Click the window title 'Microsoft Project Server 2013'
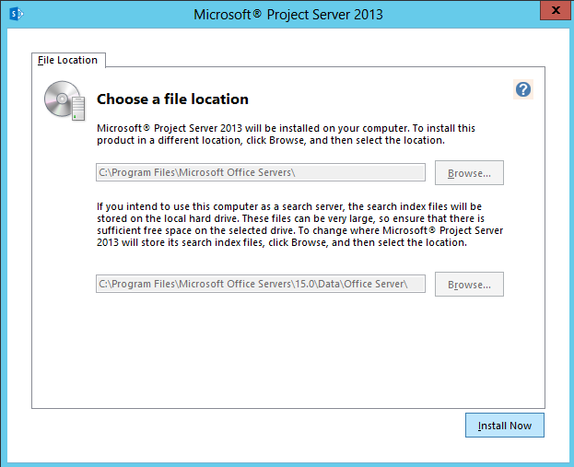Image resolution: width=574 pixels, height=467 pixels. pos(288,15)
